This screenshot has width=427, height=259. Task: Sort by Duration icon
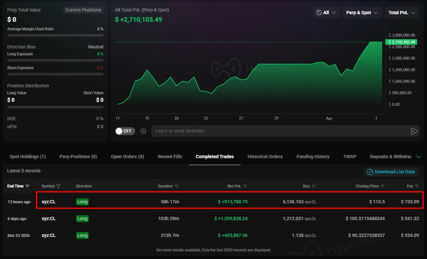coord(177,186)
